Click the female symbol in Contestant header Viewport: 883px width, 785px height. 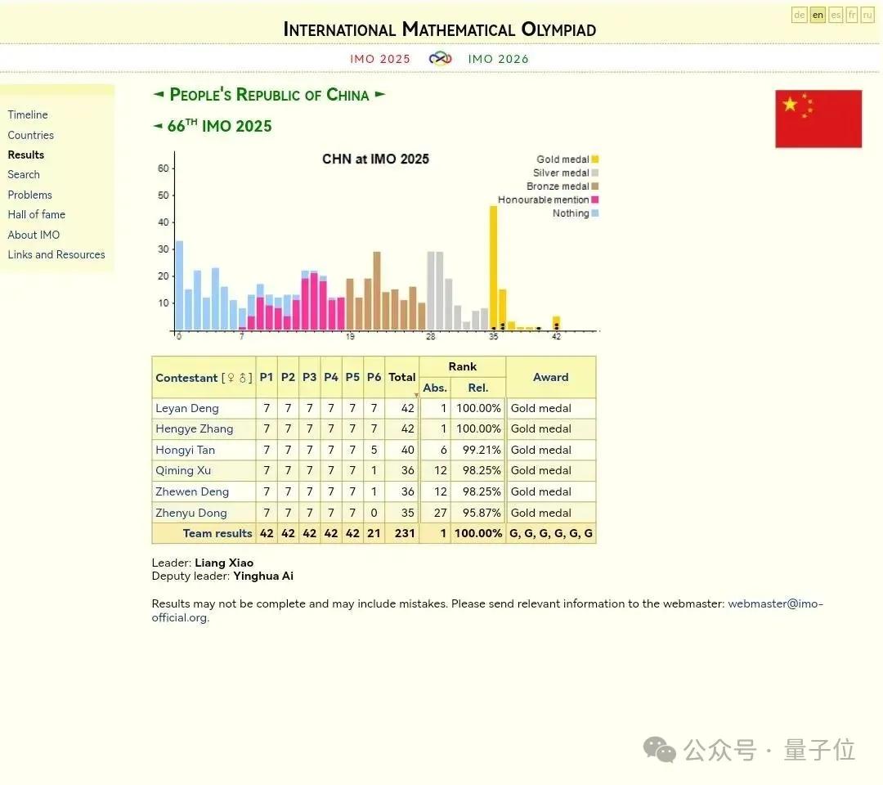230,378
